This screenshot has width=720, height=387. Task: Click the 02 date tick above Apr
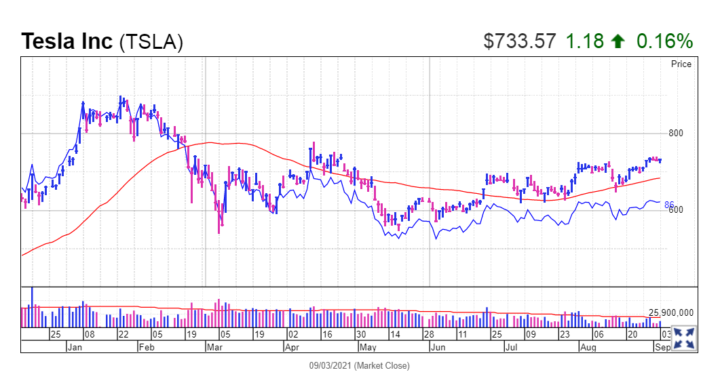tap(293, 334)
